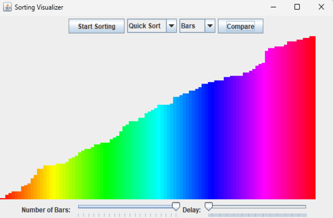Open the Quick Sort algorithm combo box
Viewport: 333px width, 218px height.
pyautogui.click(x=146, y=26)
